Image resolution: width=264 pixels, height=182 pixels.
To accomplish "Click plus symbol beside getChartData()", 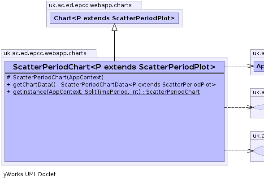I will pyautogui.click(x=8, y=85).
